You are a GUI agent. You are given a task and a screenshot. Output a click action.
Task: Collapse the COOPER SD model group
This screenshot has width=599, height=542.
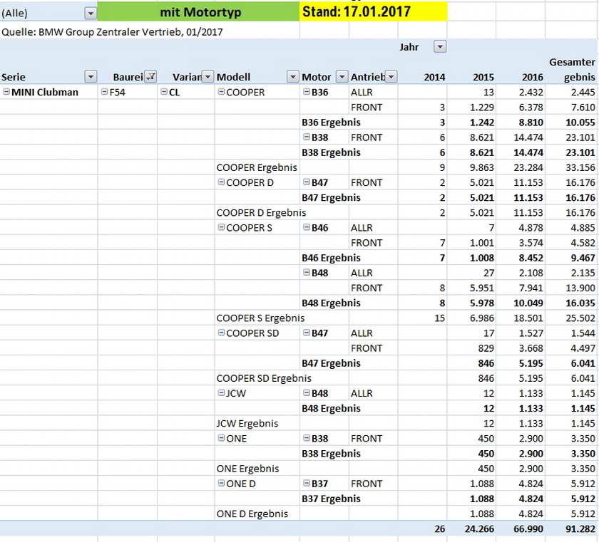pos(221,333)
